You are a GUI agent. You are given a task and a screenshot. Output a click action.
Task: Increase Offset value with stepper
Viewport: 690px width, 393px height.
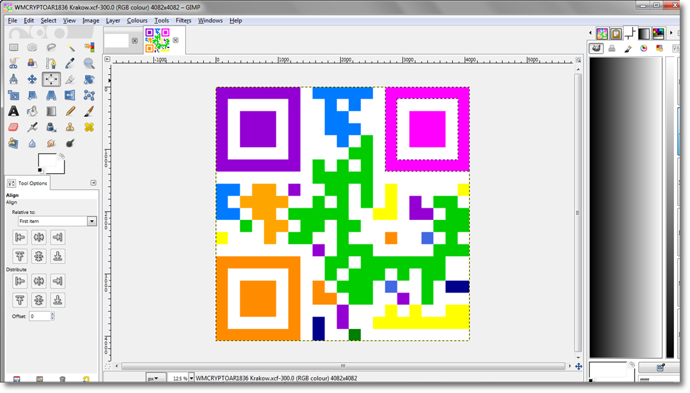click(53, 314)
